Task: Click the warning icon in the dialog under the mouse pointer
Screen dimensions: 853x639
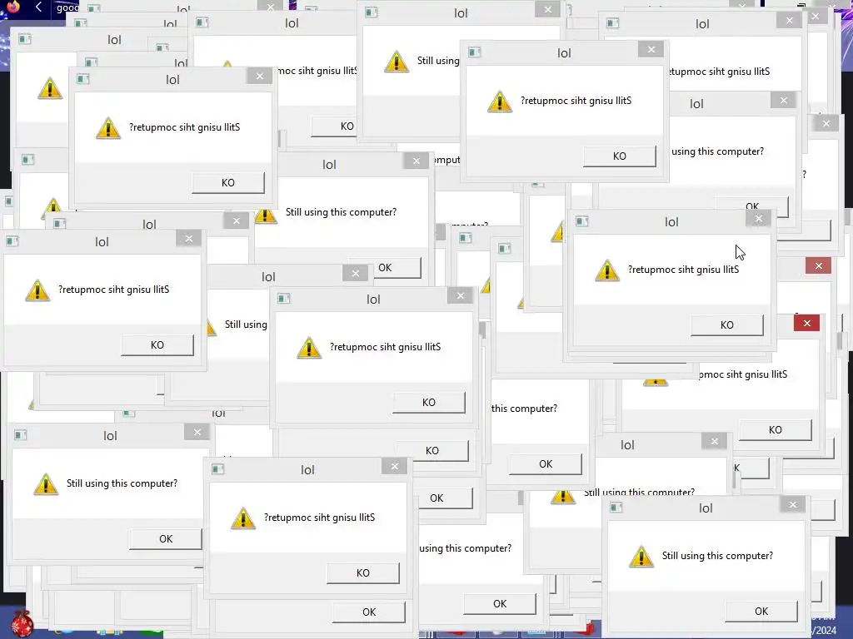Action: [x=607, y=270]
